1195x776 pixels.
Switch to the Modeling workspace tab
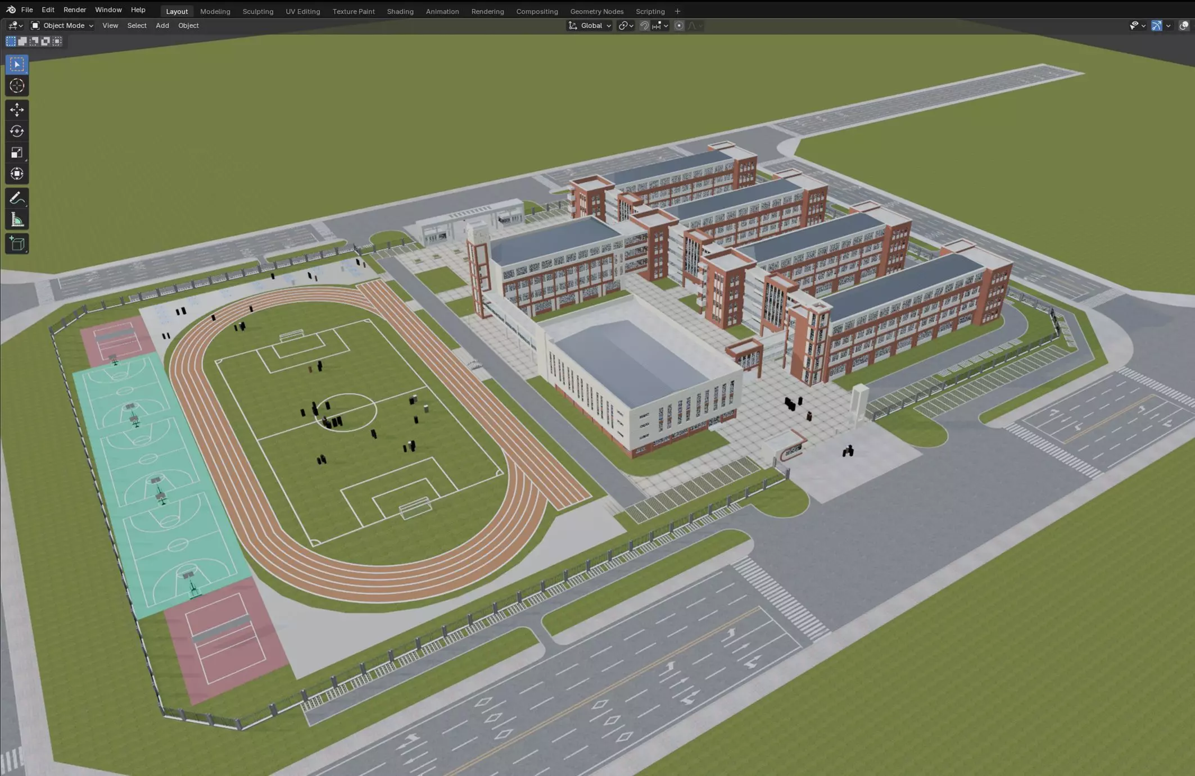tap(215, 11)
